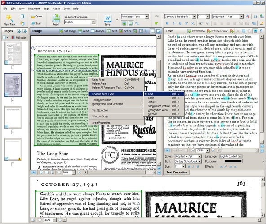
Task: Choose Table in area type submenu
Action: click(164, 98)
